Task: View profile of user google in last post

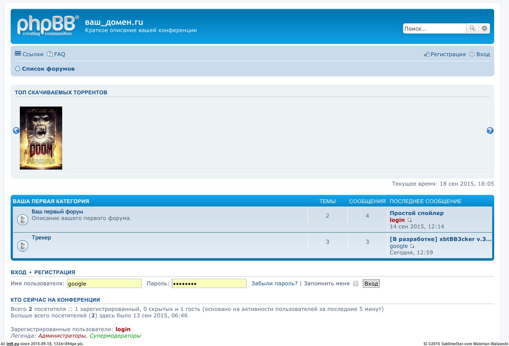Action: pyautogui.click(x=399, y=246)
